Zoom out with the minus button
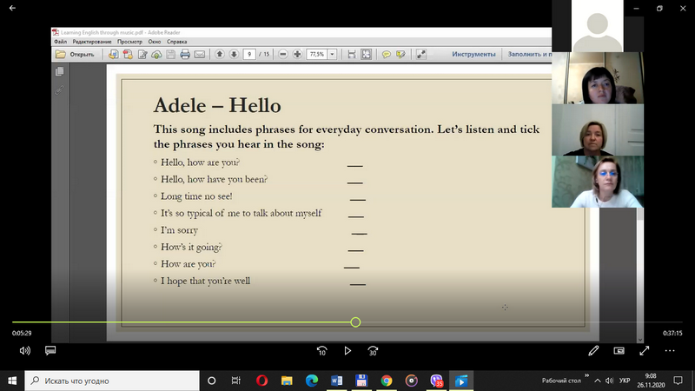This screenshot has width=695, height=391. click(283, 54)
